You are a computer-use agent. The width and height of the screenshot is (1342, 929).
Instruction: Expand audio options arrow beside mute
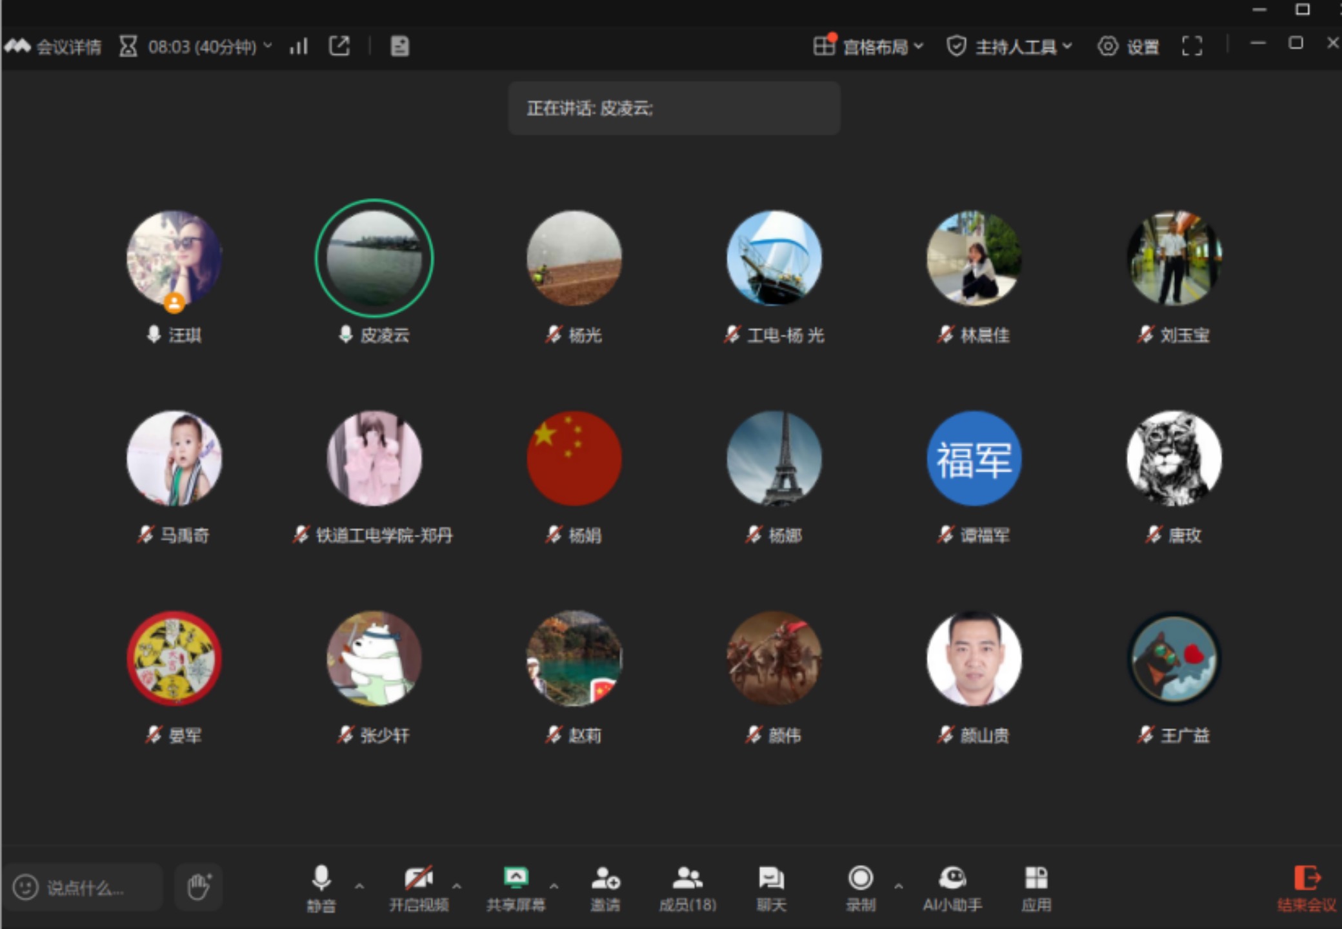click(359, 886)
